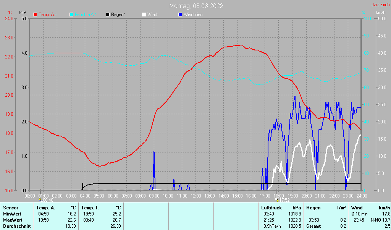Click the Durchschnitt row label
This screenshot has height=230, width=391.
[16, 226]
